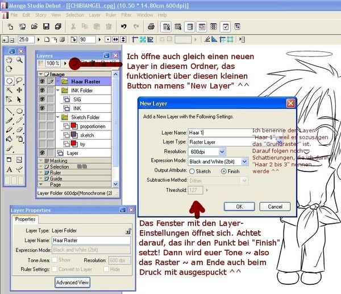Image resolution: width=341 pixels, height=294 pixels.
Task: Select the Object selector arrow tool
Action: coord(19,100)
